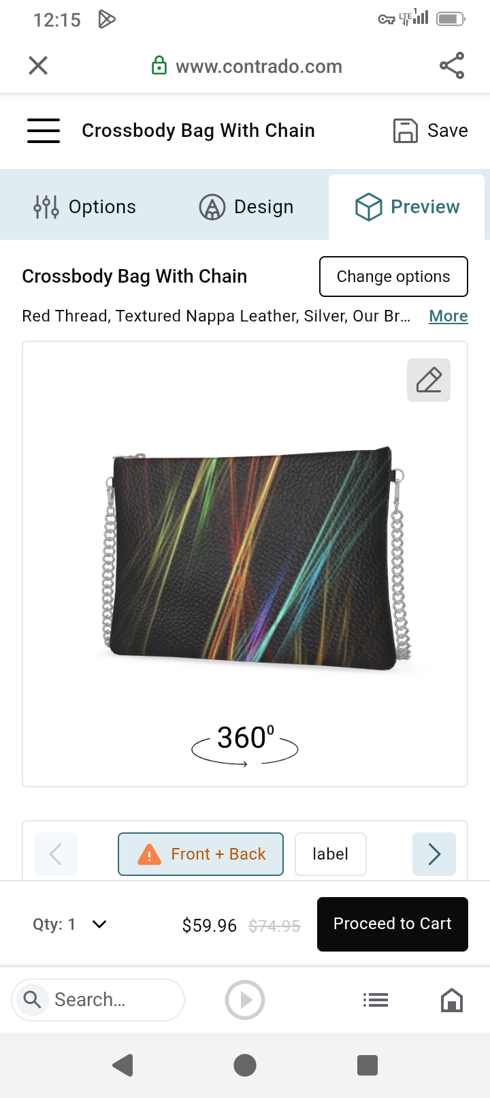Click the pencil edit icon on preview
Image resolution: width=490 pixels, height=1098 pixels.
tap(429, 380)
